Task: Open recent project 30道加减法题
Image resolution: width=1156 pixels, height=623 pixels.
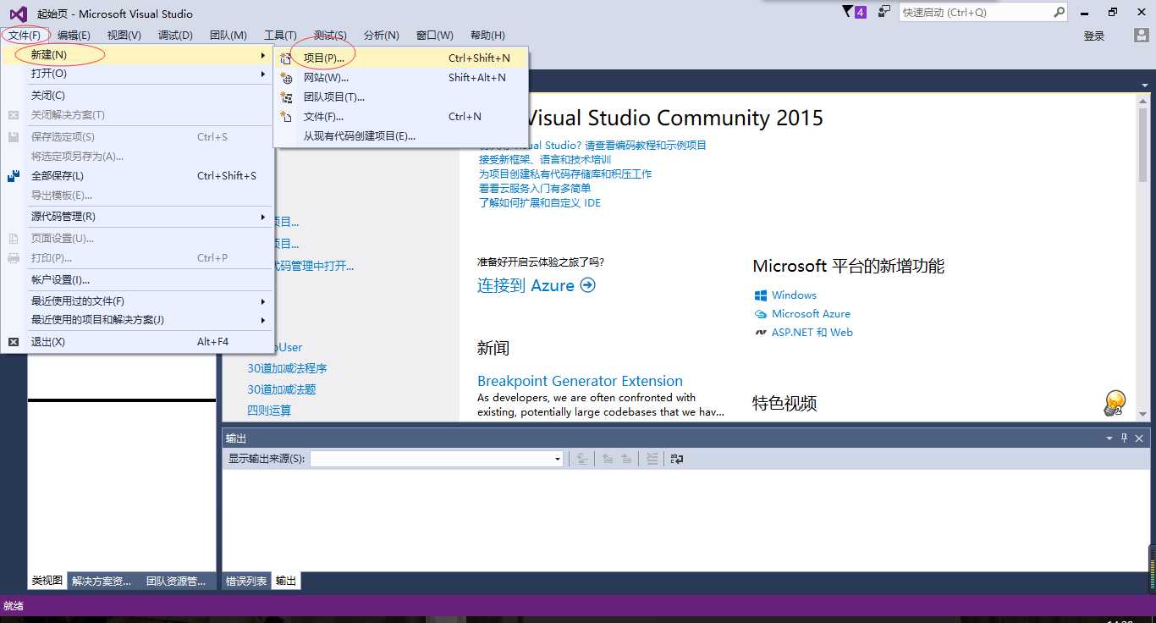Action: [x=282, y=389]
